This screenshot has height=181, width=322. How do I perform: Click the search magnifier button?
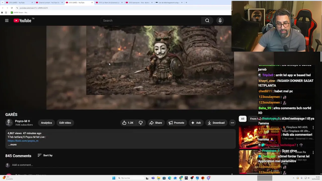pyautogui.click(x=207, y=21)
